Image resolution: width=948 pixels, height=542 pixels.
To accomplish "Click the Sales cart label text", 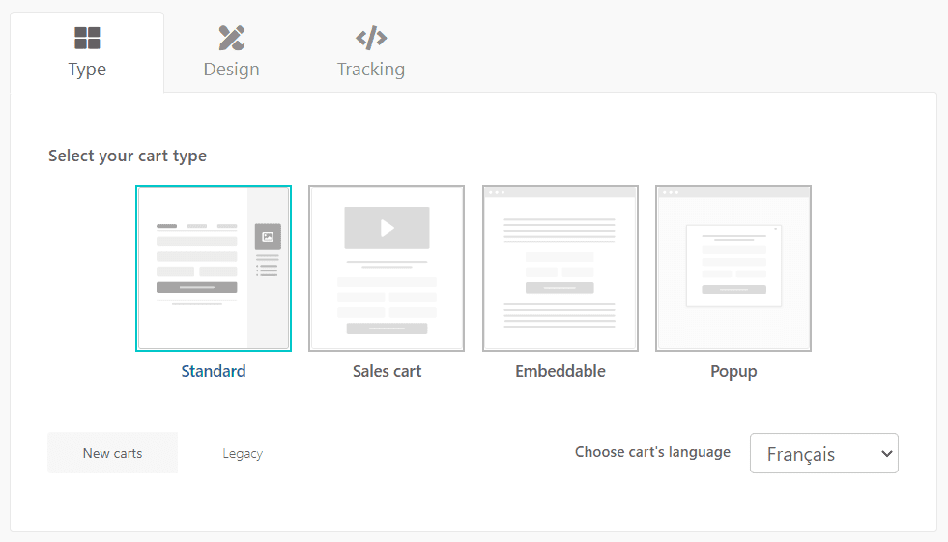I will click(387, 371).
